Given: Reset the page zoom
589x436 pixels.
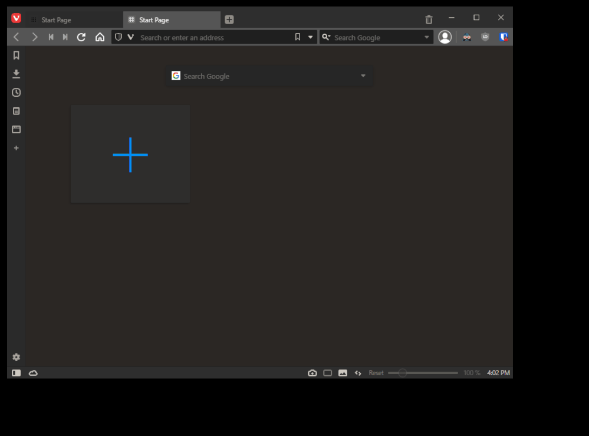Looking at the screenshot, I should [376, 373].
